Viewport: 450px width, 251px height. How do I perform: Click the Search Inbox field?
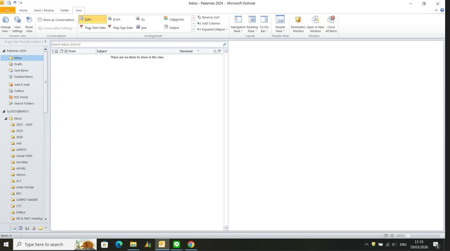click(136, 45)
